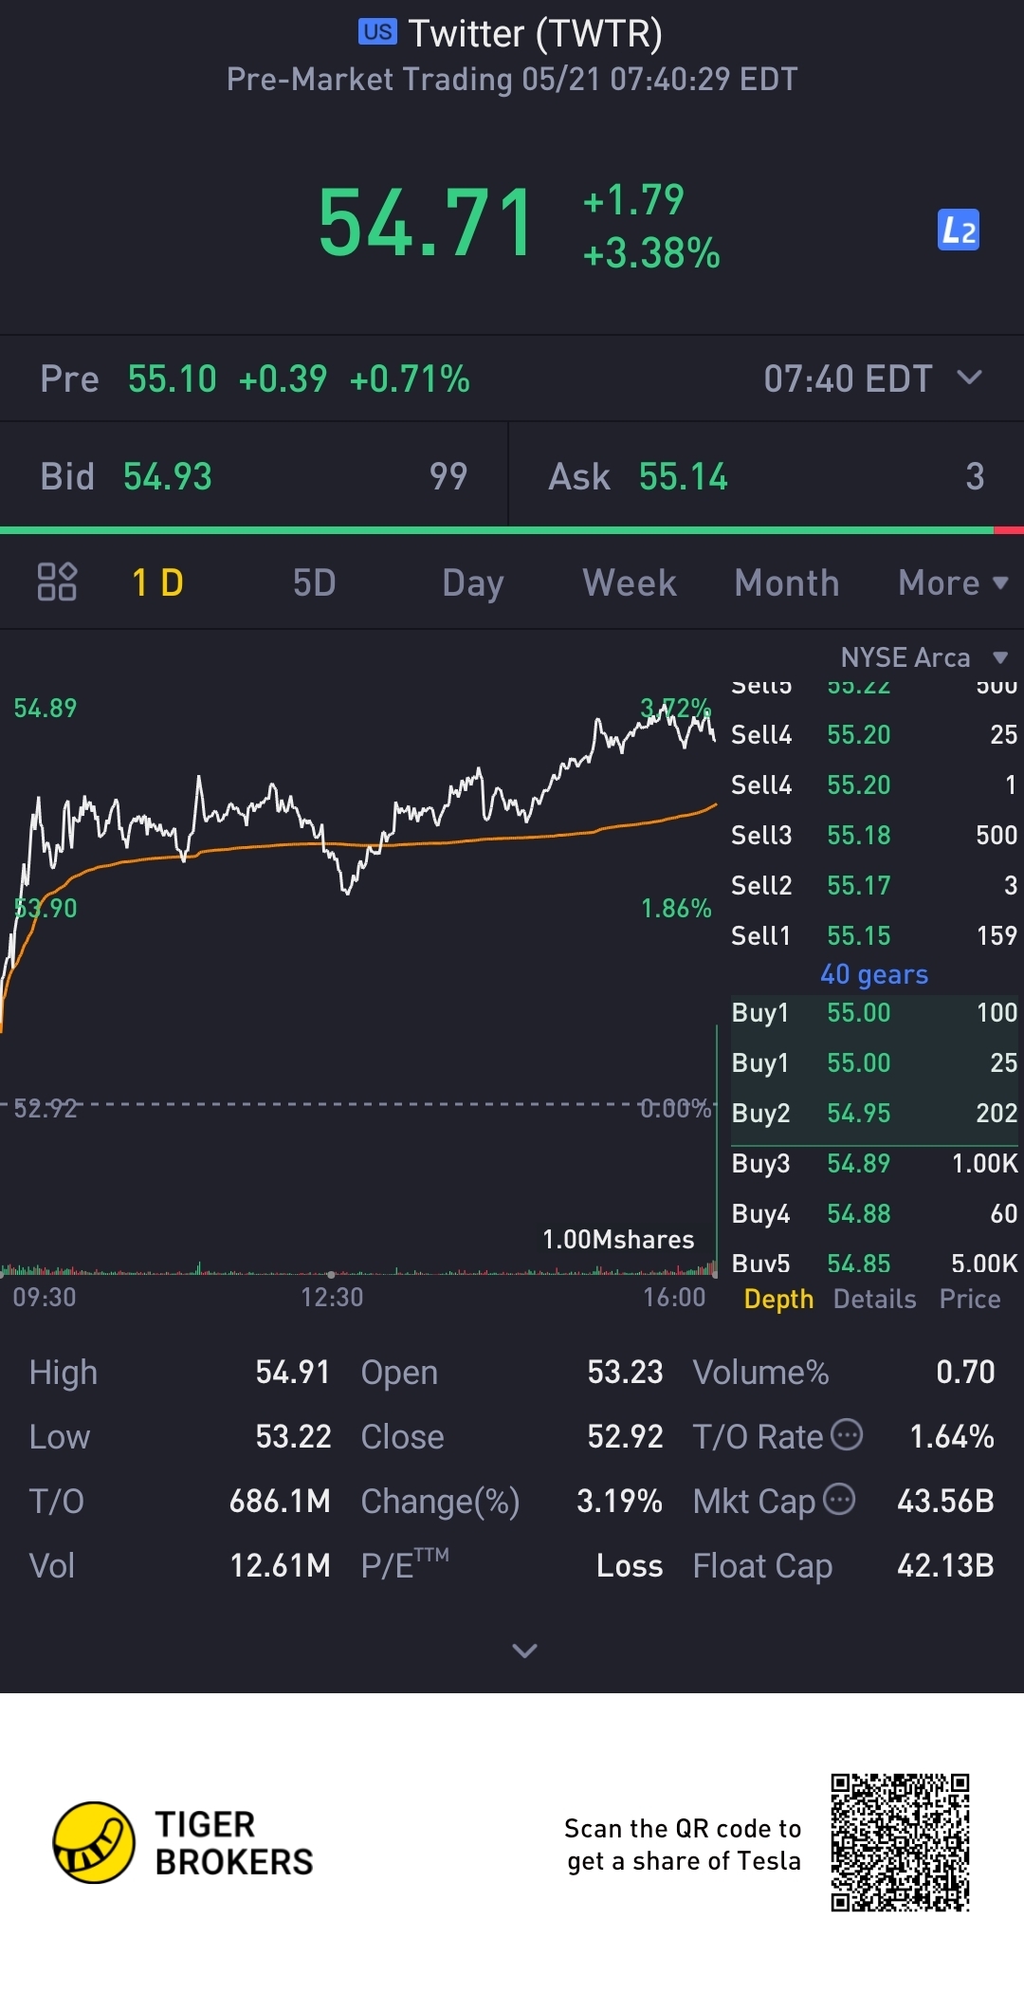
Task: Tap the Ask 55.14 quote
Action: [766, 475]
